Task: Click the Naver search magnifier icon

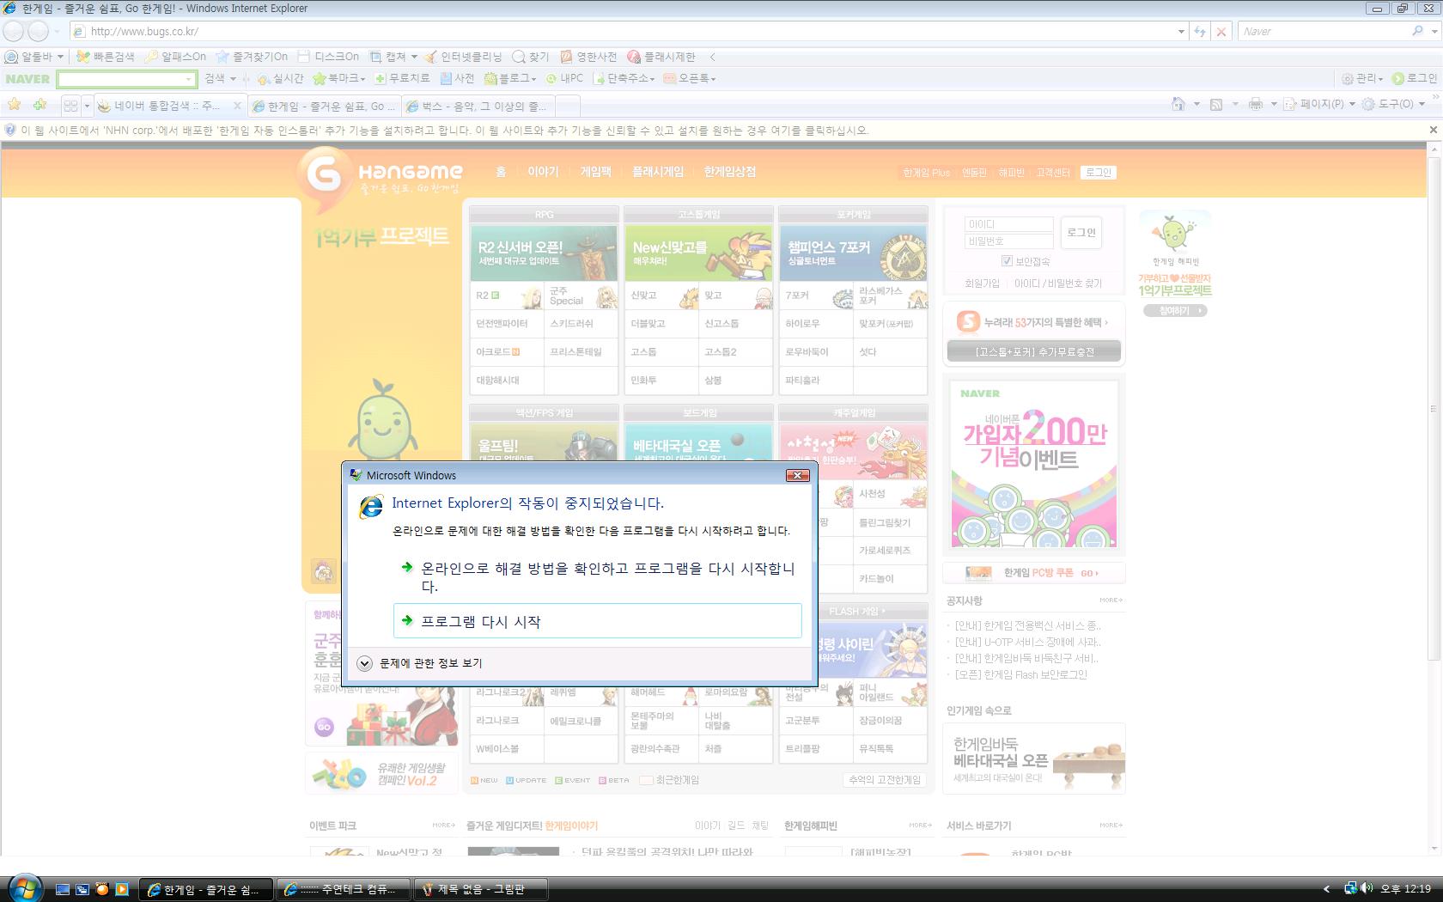Action: pos(1417,31)
